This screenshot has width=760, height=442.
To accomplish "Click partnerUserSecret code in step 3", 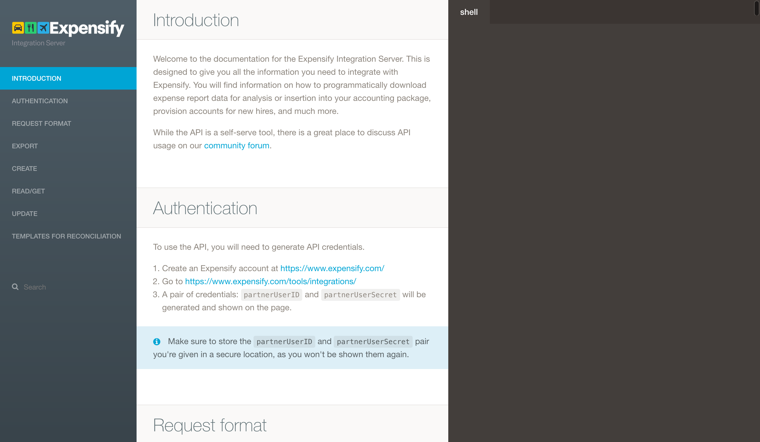I will pyautogui.click(x=360, y=295).
